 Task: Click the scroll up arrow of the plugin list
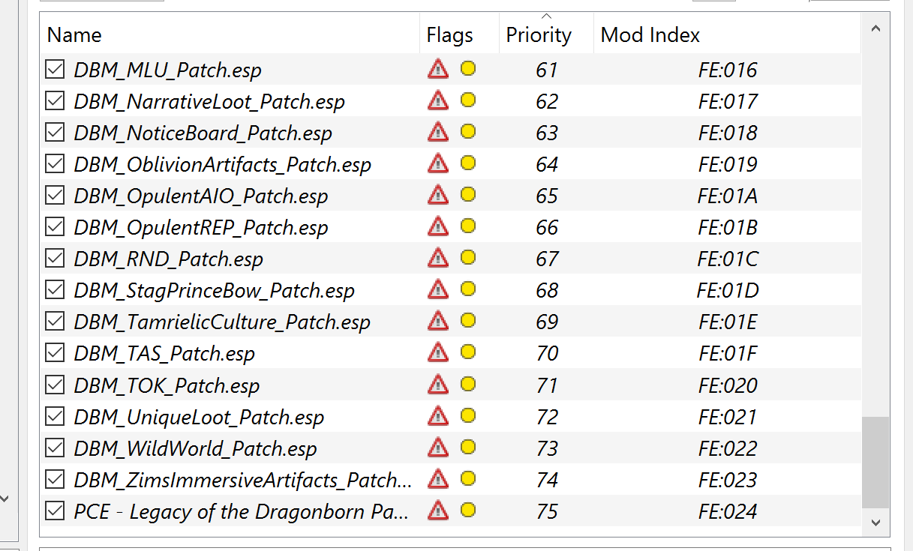point(875,28)
